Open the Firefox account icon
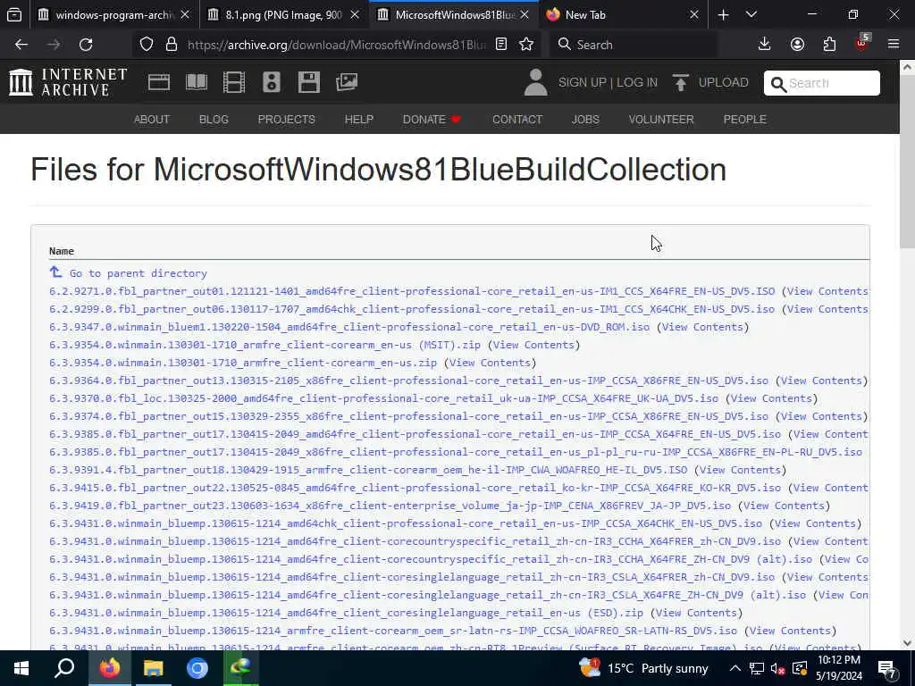The image size is (915, 686). pos(797,45)
